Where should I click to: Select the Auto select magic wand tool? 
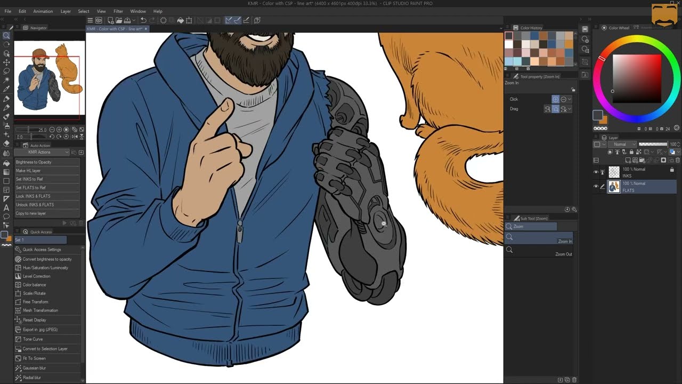click(6, 79)
